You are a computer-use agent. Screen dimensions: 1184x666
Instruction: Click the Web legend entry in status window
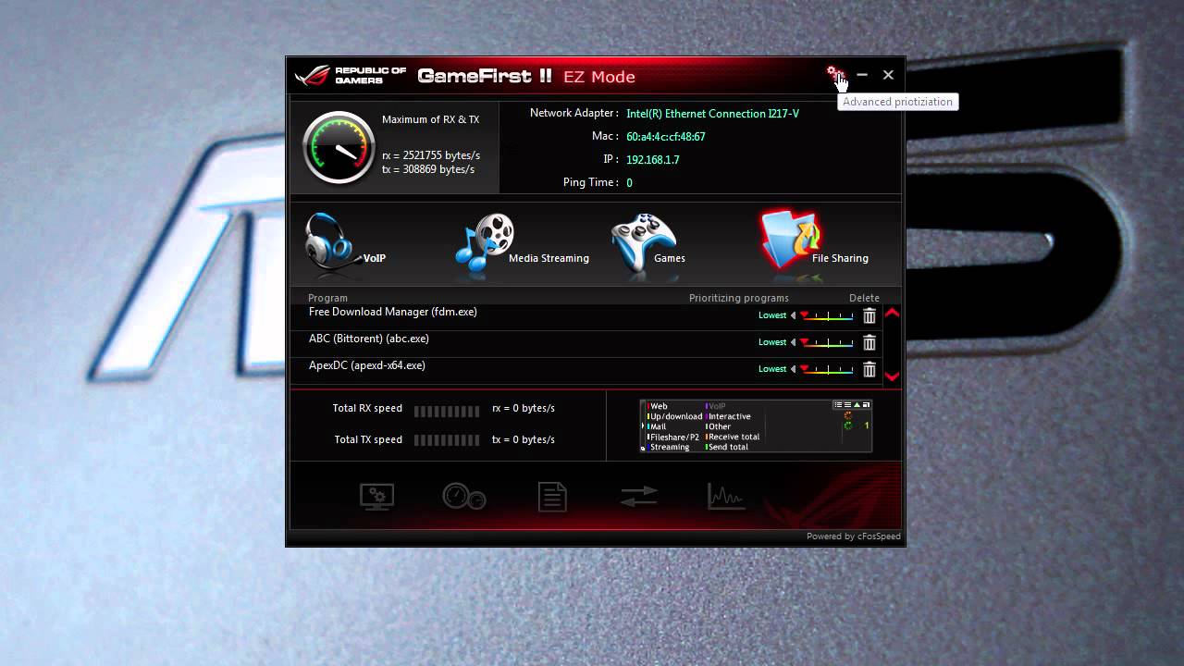click(x=658, y=406)
